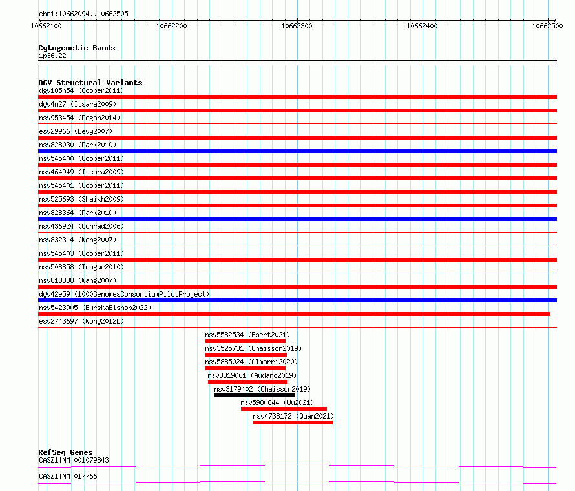Screen dimensions: 575x491
Task: Select the CASZ1|NM_017766 gene label
Action: (x=68, y=476)
